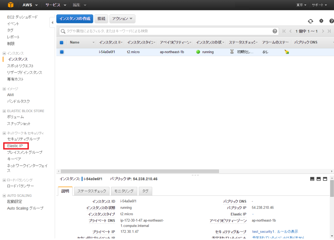Click the t2.micro cell in the instance row
The image size is (334, 240).
tap(133, 52)
